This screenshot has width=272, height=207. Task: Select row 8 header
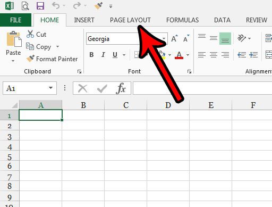tap(10, 186)
